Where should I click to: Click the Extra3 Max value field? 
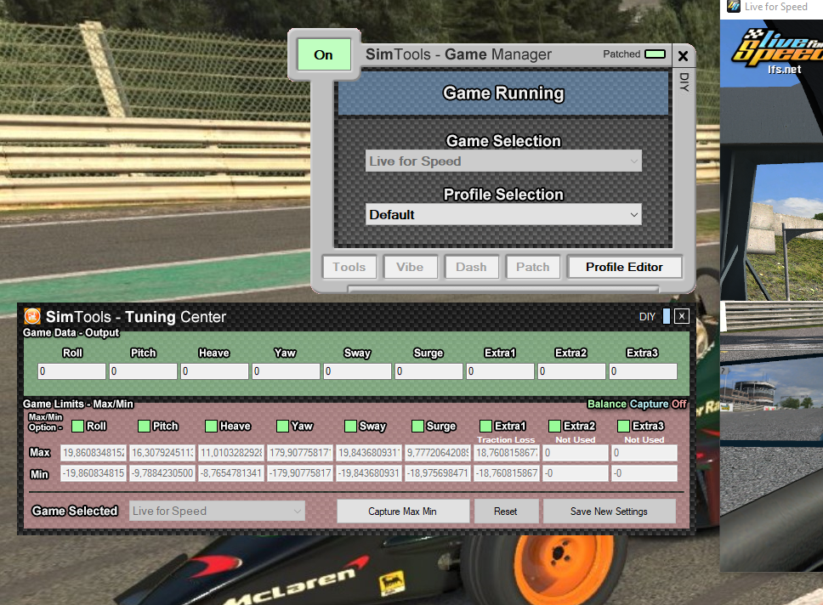click(x=644, y=453)
